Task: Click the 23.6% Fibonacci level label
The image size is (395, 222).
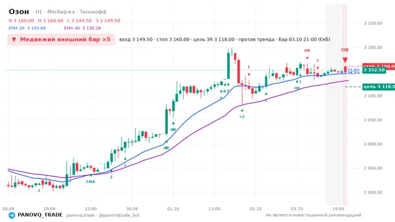Action: tap(354, 70)
